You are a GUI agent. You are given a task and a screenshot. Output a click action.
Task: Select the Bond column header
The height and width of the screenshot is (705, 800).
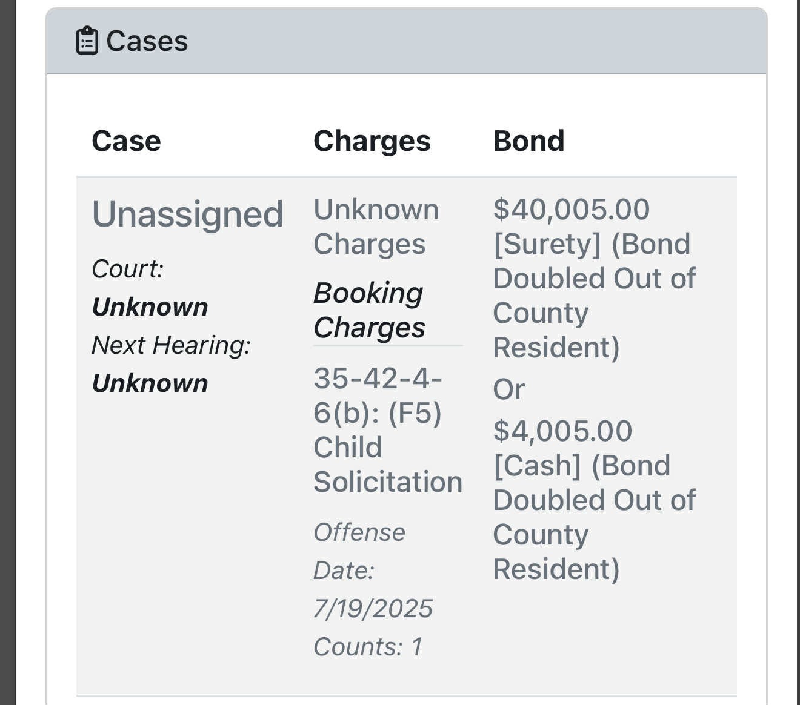pos(528,141)
